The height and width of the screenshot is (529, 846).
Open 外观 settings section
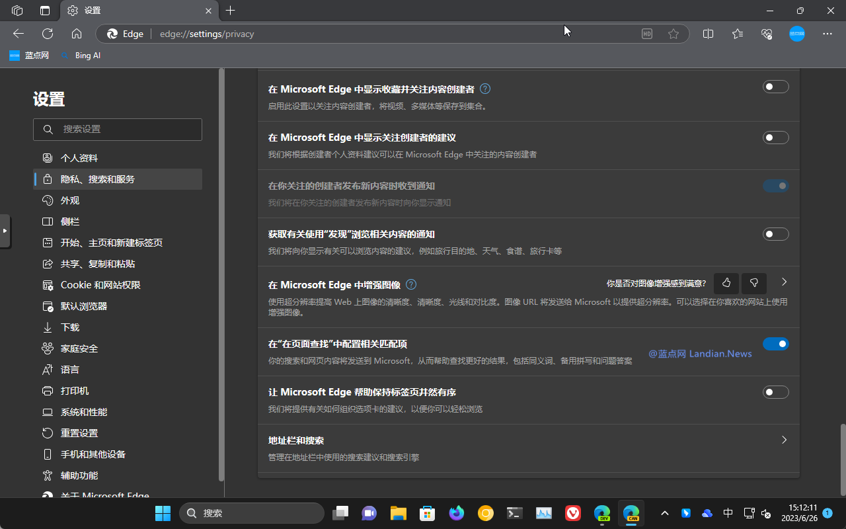(118, 200)
